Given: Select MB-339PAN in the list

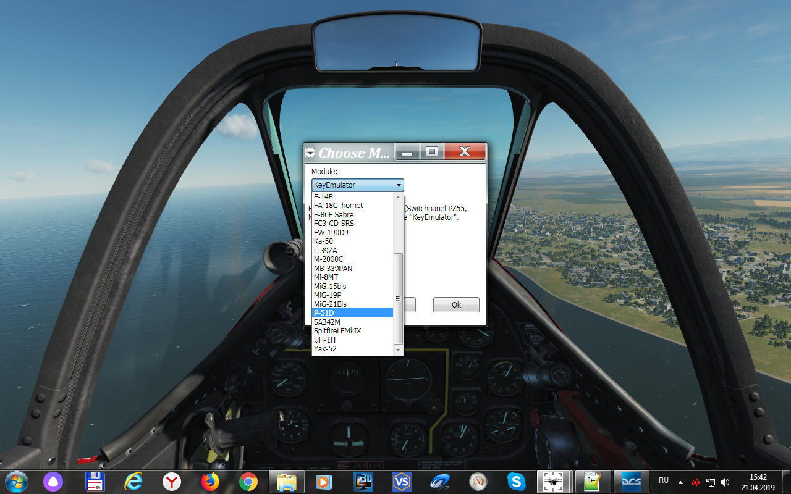Looking at the screenshot, I should coord(352,268).
